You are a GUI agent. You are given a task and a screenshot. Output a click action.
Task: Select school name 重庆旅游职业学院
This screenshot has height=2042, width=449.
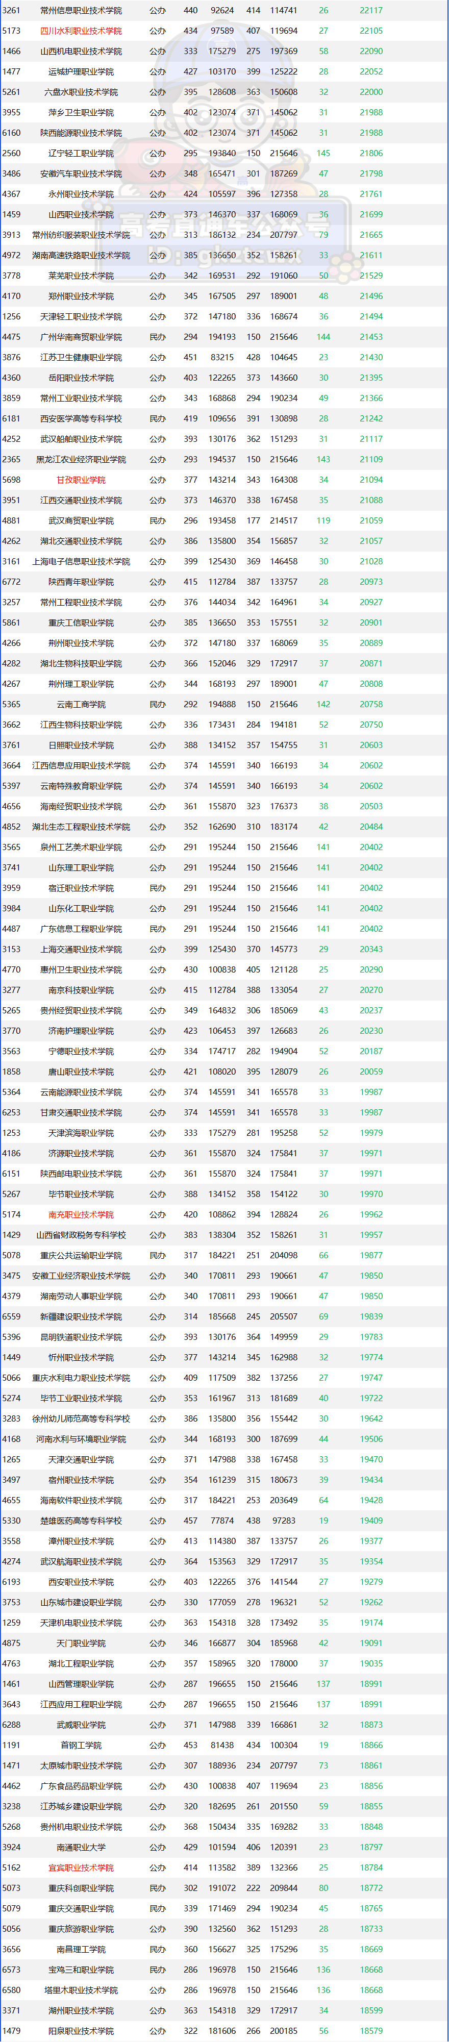pos(81,1929)
